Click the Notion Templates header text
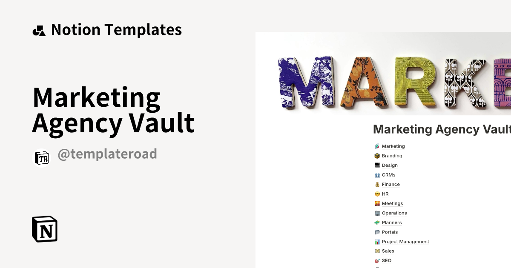Image resolution: width=511 pixels, height=268 pixels. point(116,29)
